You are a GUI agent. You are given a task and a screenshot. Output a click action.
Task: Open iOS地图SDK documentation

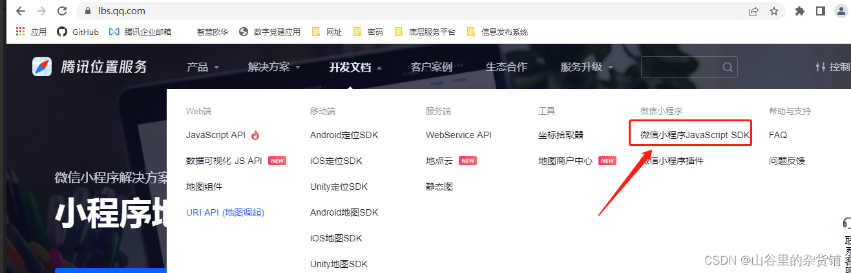[336, 238]
